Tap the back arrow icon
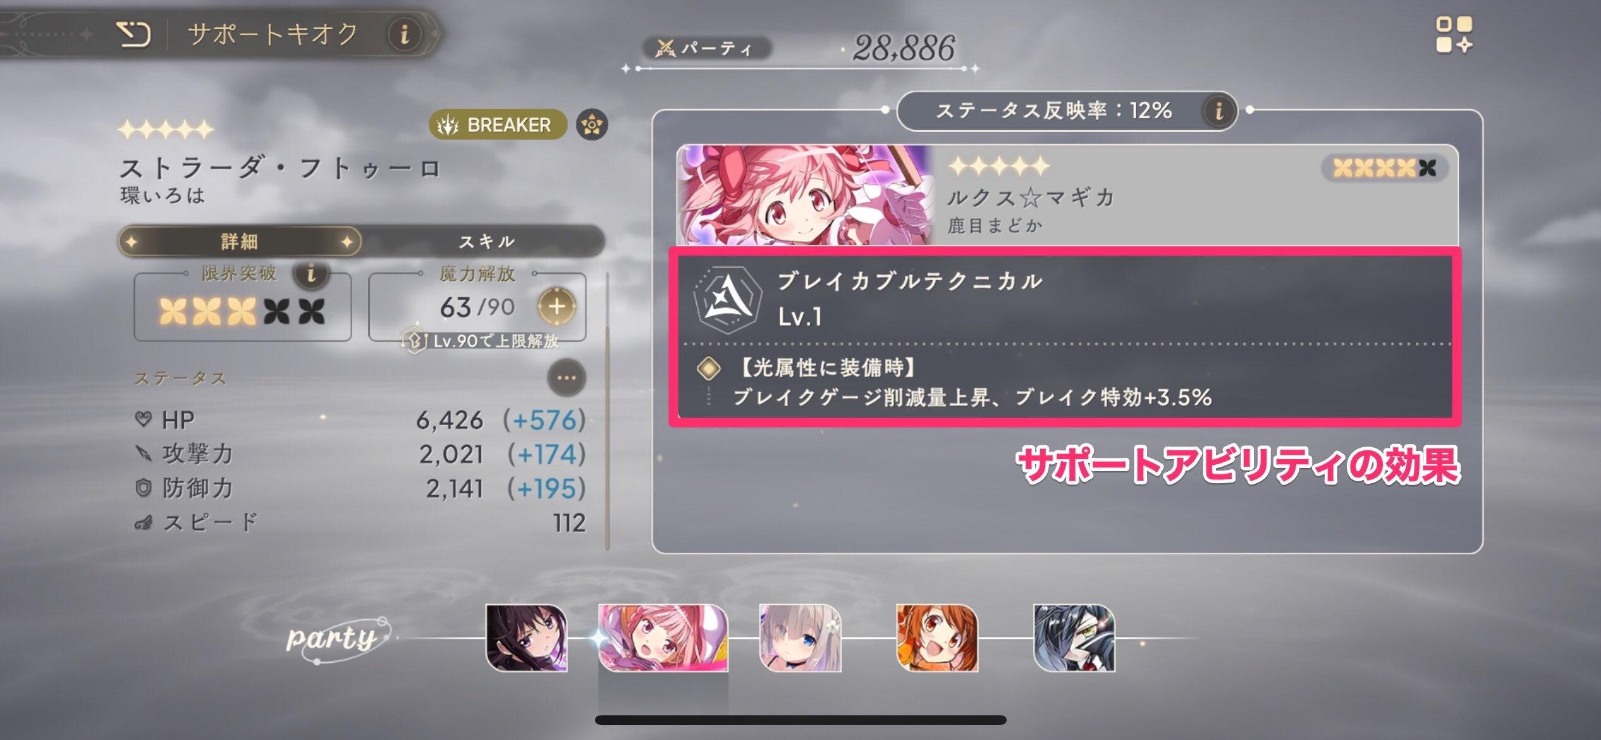1601x740 pixels. click(133, 34)
